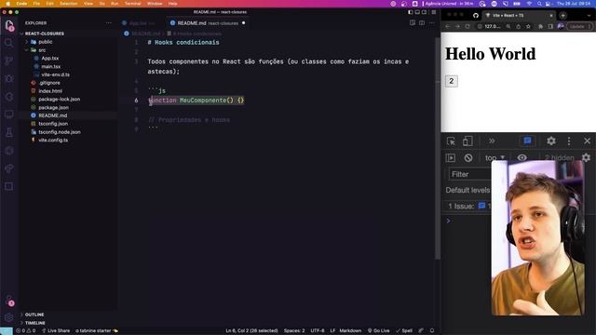
Task: Open the Accounts icon in the activity bar
Action: (9, 300)
